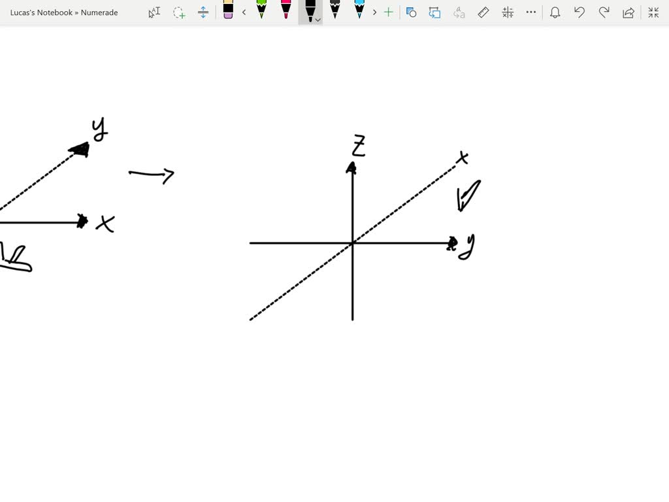
Task: Toggle the full screen collapse view
Action: coord(653,12)
